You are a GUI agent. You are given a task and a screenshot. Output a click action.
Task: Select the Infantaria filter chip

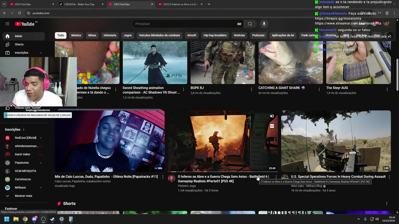coord(110,35)
